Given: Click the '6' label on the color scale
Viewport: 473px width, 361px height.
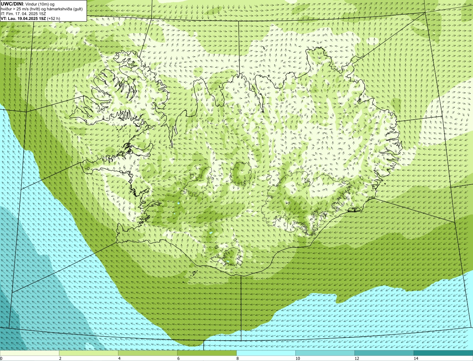Looking at the screenshot, I should coord(178,358).
